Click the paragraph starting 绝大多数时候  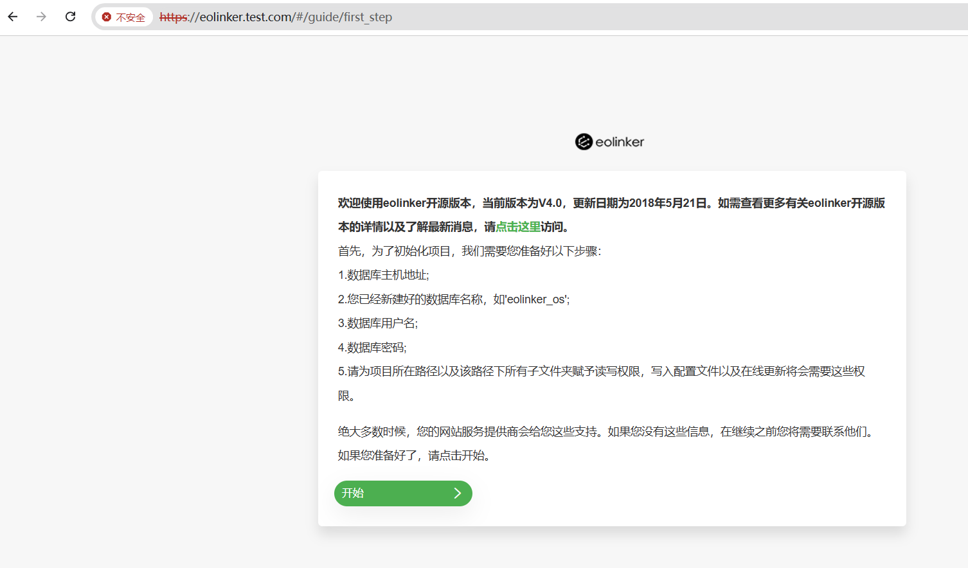tap(607, 432)
